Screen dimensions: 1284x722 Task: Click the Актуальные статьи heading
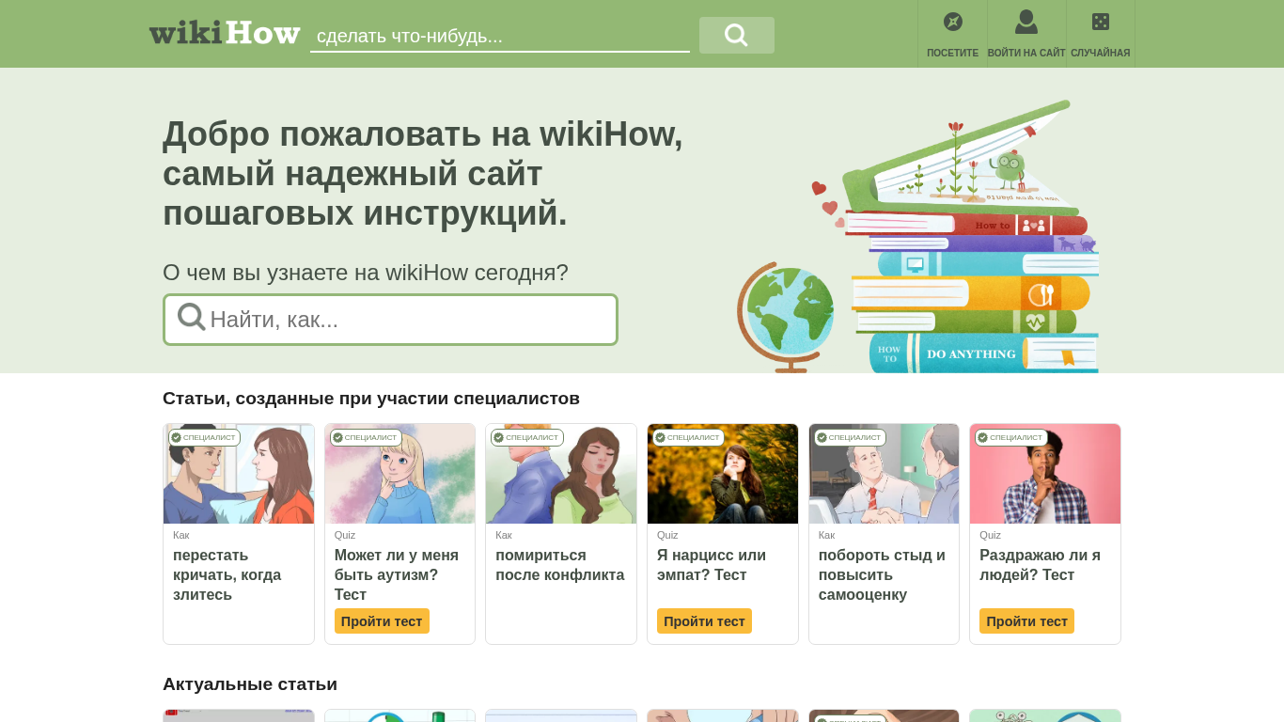[250, 684]
